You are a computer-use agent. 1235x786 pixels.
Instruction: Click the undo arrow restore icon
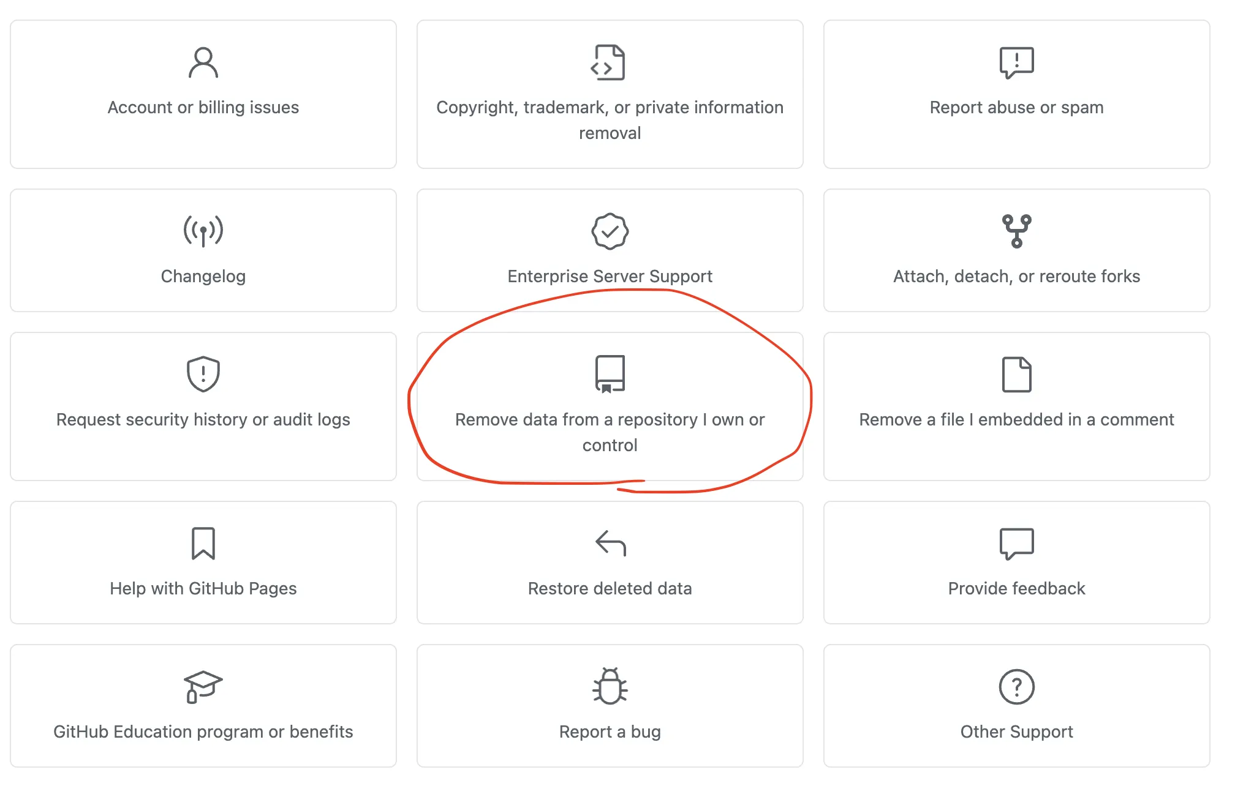point(610,543)
